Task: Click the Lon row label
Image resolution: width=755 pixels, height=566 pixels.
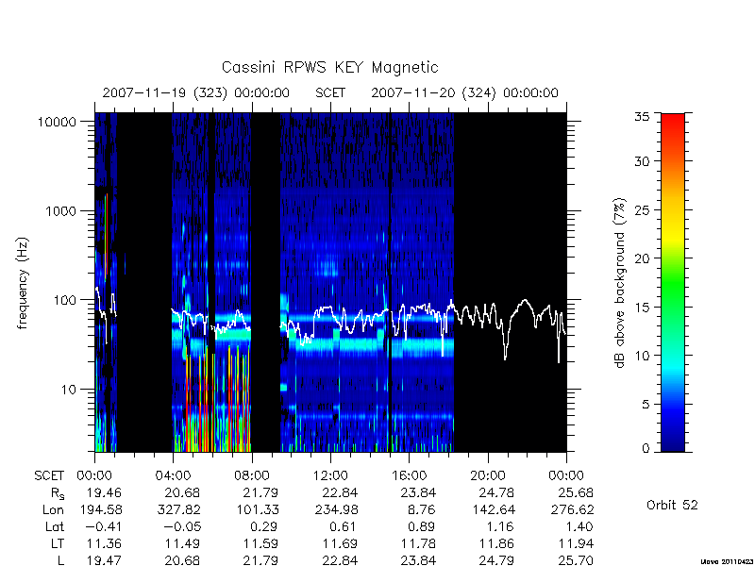Action: 54,509
